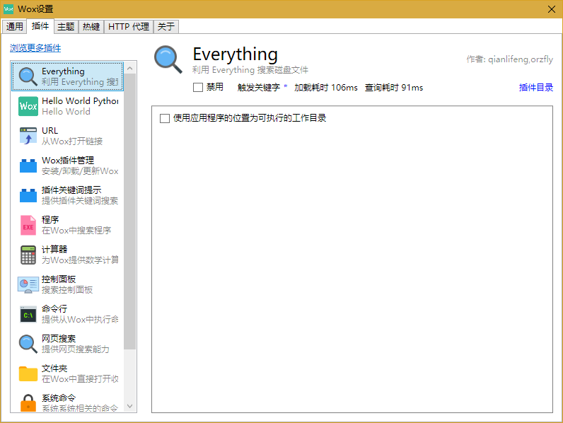563x423 pixels.
Task: Click the URL plugin icon
Action: pyautogui.click(x=28, y=136)
